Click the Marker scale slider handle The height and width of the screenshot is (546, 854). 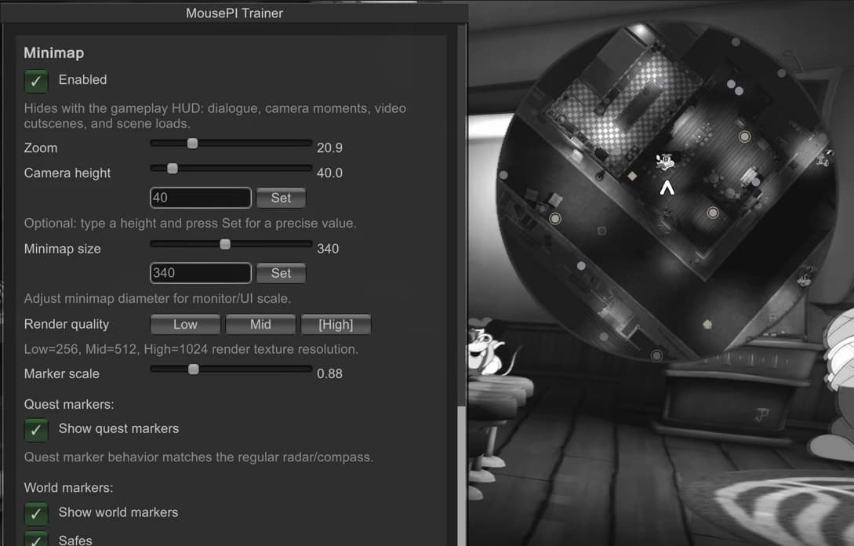[194, 369]
